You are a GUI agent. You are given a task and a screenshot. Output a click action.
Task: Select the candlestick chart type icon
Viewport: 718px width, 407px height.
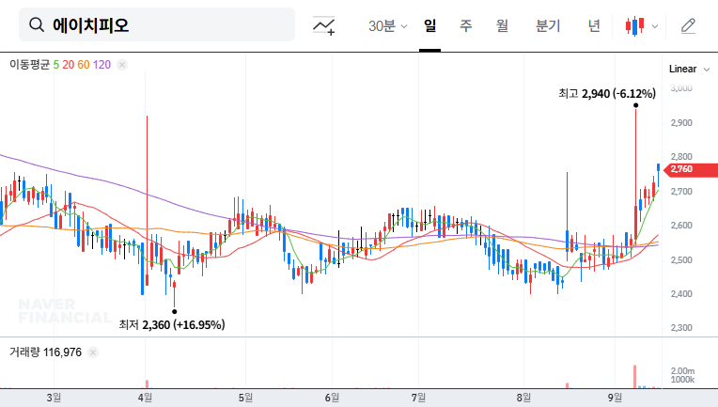tap(634, 26)
